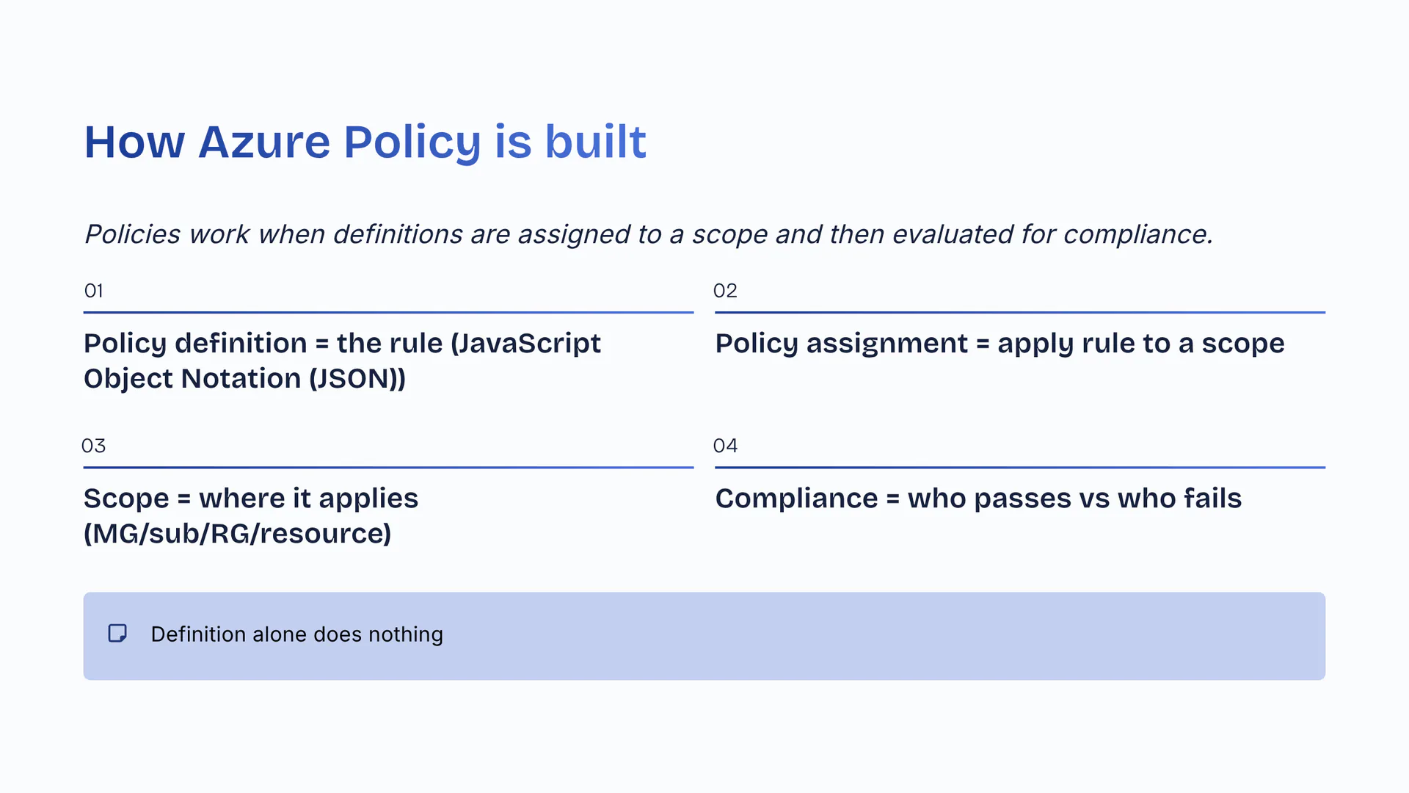Viewport: 1409px width, 793px height.
Task: Select the 'How Azure Policy is built' title
Action: click(x=365, y=142)
